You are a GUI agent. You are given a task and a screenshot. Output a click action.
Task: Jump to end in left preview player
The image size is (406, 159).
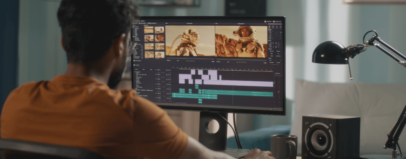(x=194, y=61)
